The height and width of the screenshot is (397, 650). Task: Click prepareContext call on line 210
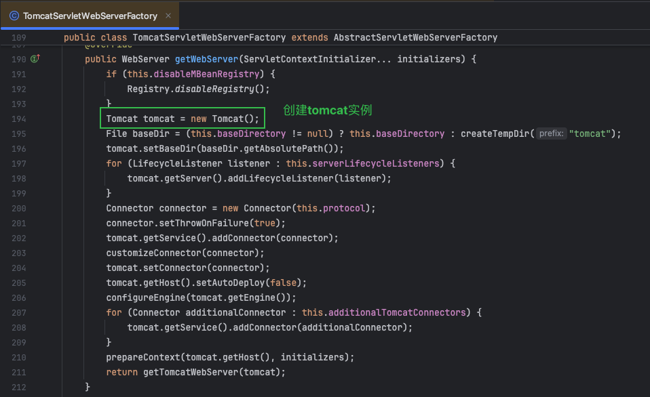143,357
